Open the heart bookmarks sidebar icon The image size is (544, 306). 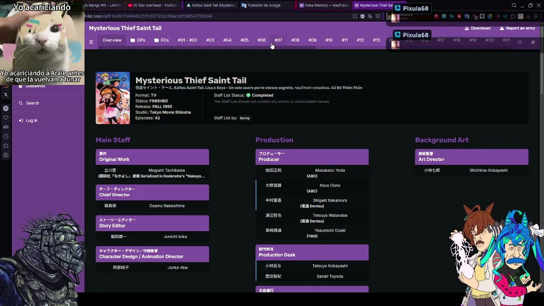6,118
